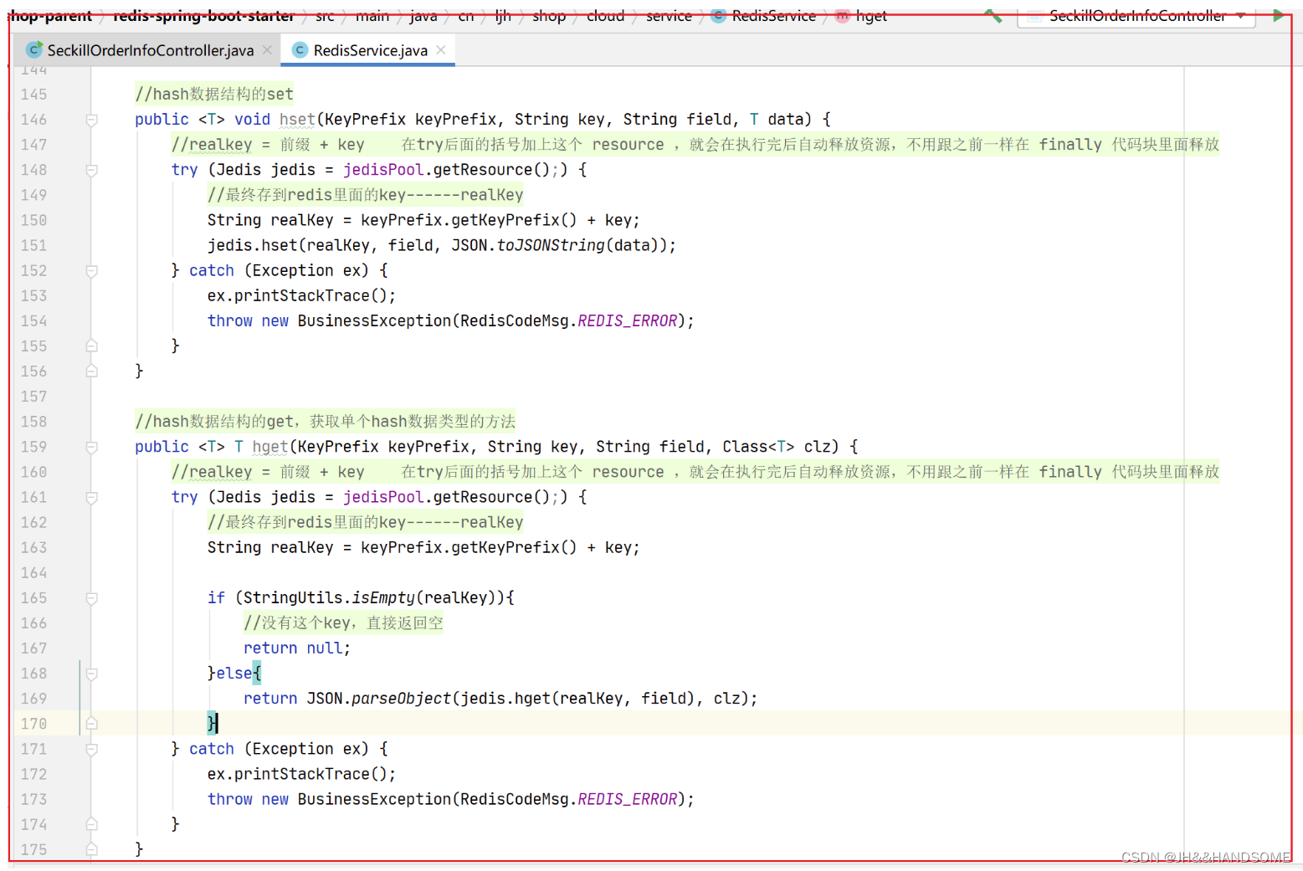Click 'ex.printStackTrace();' on line 153

301,295
